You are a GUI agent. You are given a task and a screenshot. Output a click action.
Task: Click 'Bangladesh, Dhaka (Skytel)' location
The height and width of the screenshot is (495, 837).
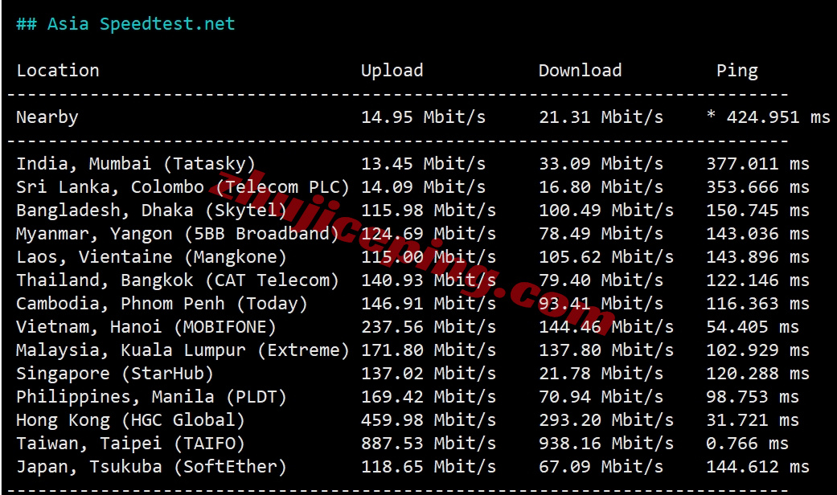tap(151, 211)
